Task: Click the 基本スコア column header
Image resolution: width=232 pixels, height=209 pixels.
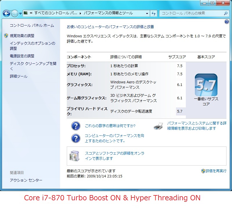Action: (x=206, y=57)
